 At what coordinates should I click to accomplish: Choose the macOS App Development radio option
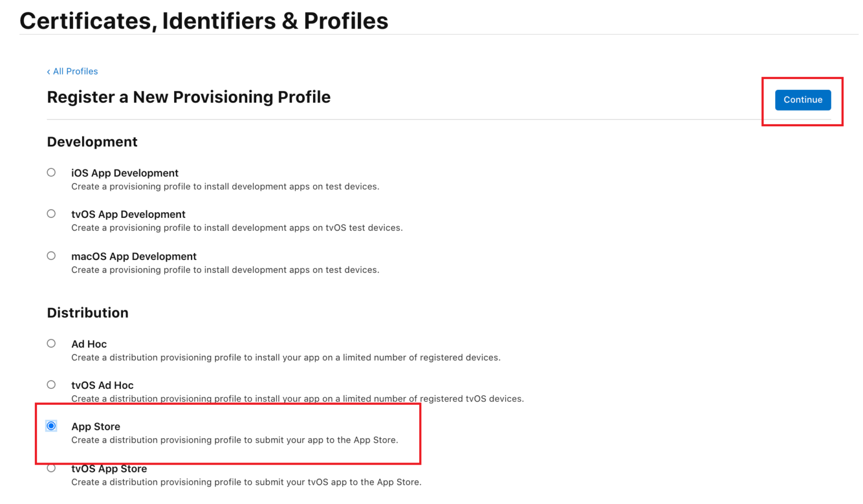click(51, 256)
